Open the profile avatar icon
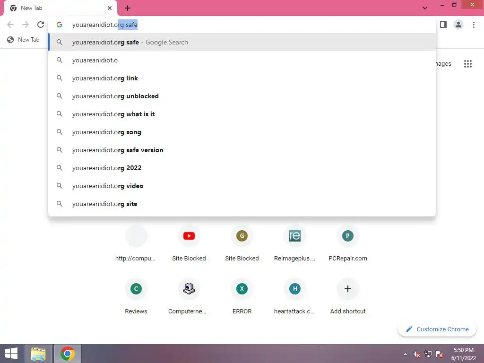This screenshot has height=363, width=484. click(x=458, y=25)
